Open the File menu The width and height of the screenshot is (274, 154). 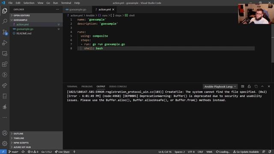[x=10, y=3]
